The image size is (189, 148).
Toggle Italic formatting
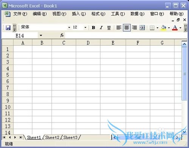(101, 28)
